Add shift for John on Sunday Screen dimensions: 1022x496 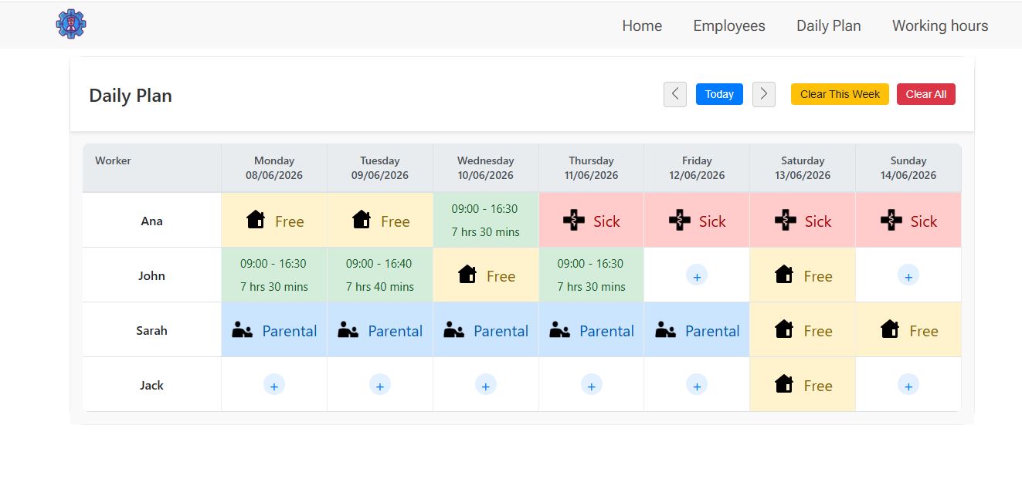pos(908,275)
